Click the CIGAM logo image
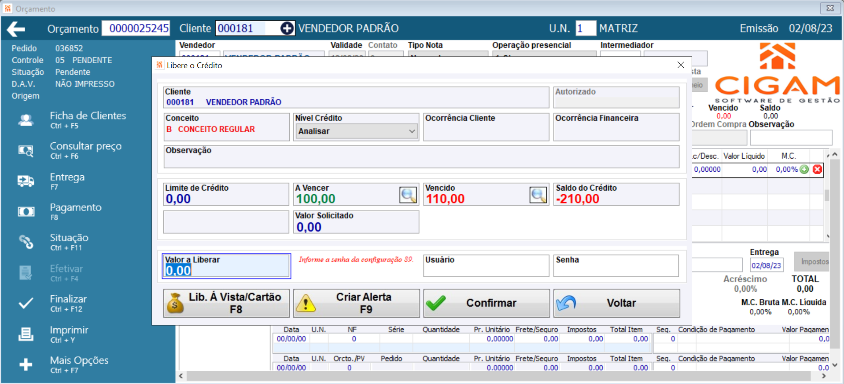This screenshot has height=384, width=844. pyautogui.click(x=777, y=72)
